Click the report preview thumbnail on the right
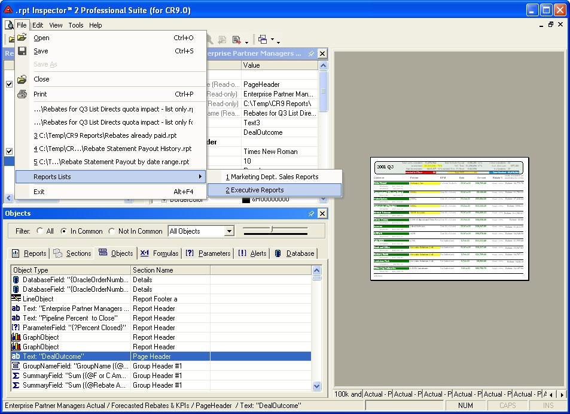This screenshot has height=414, width=570. pyautogui.click(x=447, y=217)
